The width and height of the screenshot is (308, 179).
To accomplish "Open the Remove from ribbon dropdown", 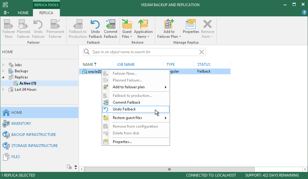I will pyautogui.click(x=207, y=29).
